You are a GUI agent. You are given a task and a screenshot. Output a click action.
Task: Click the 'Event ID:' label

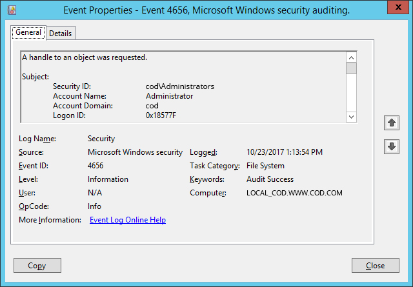(x=34, y=166)
